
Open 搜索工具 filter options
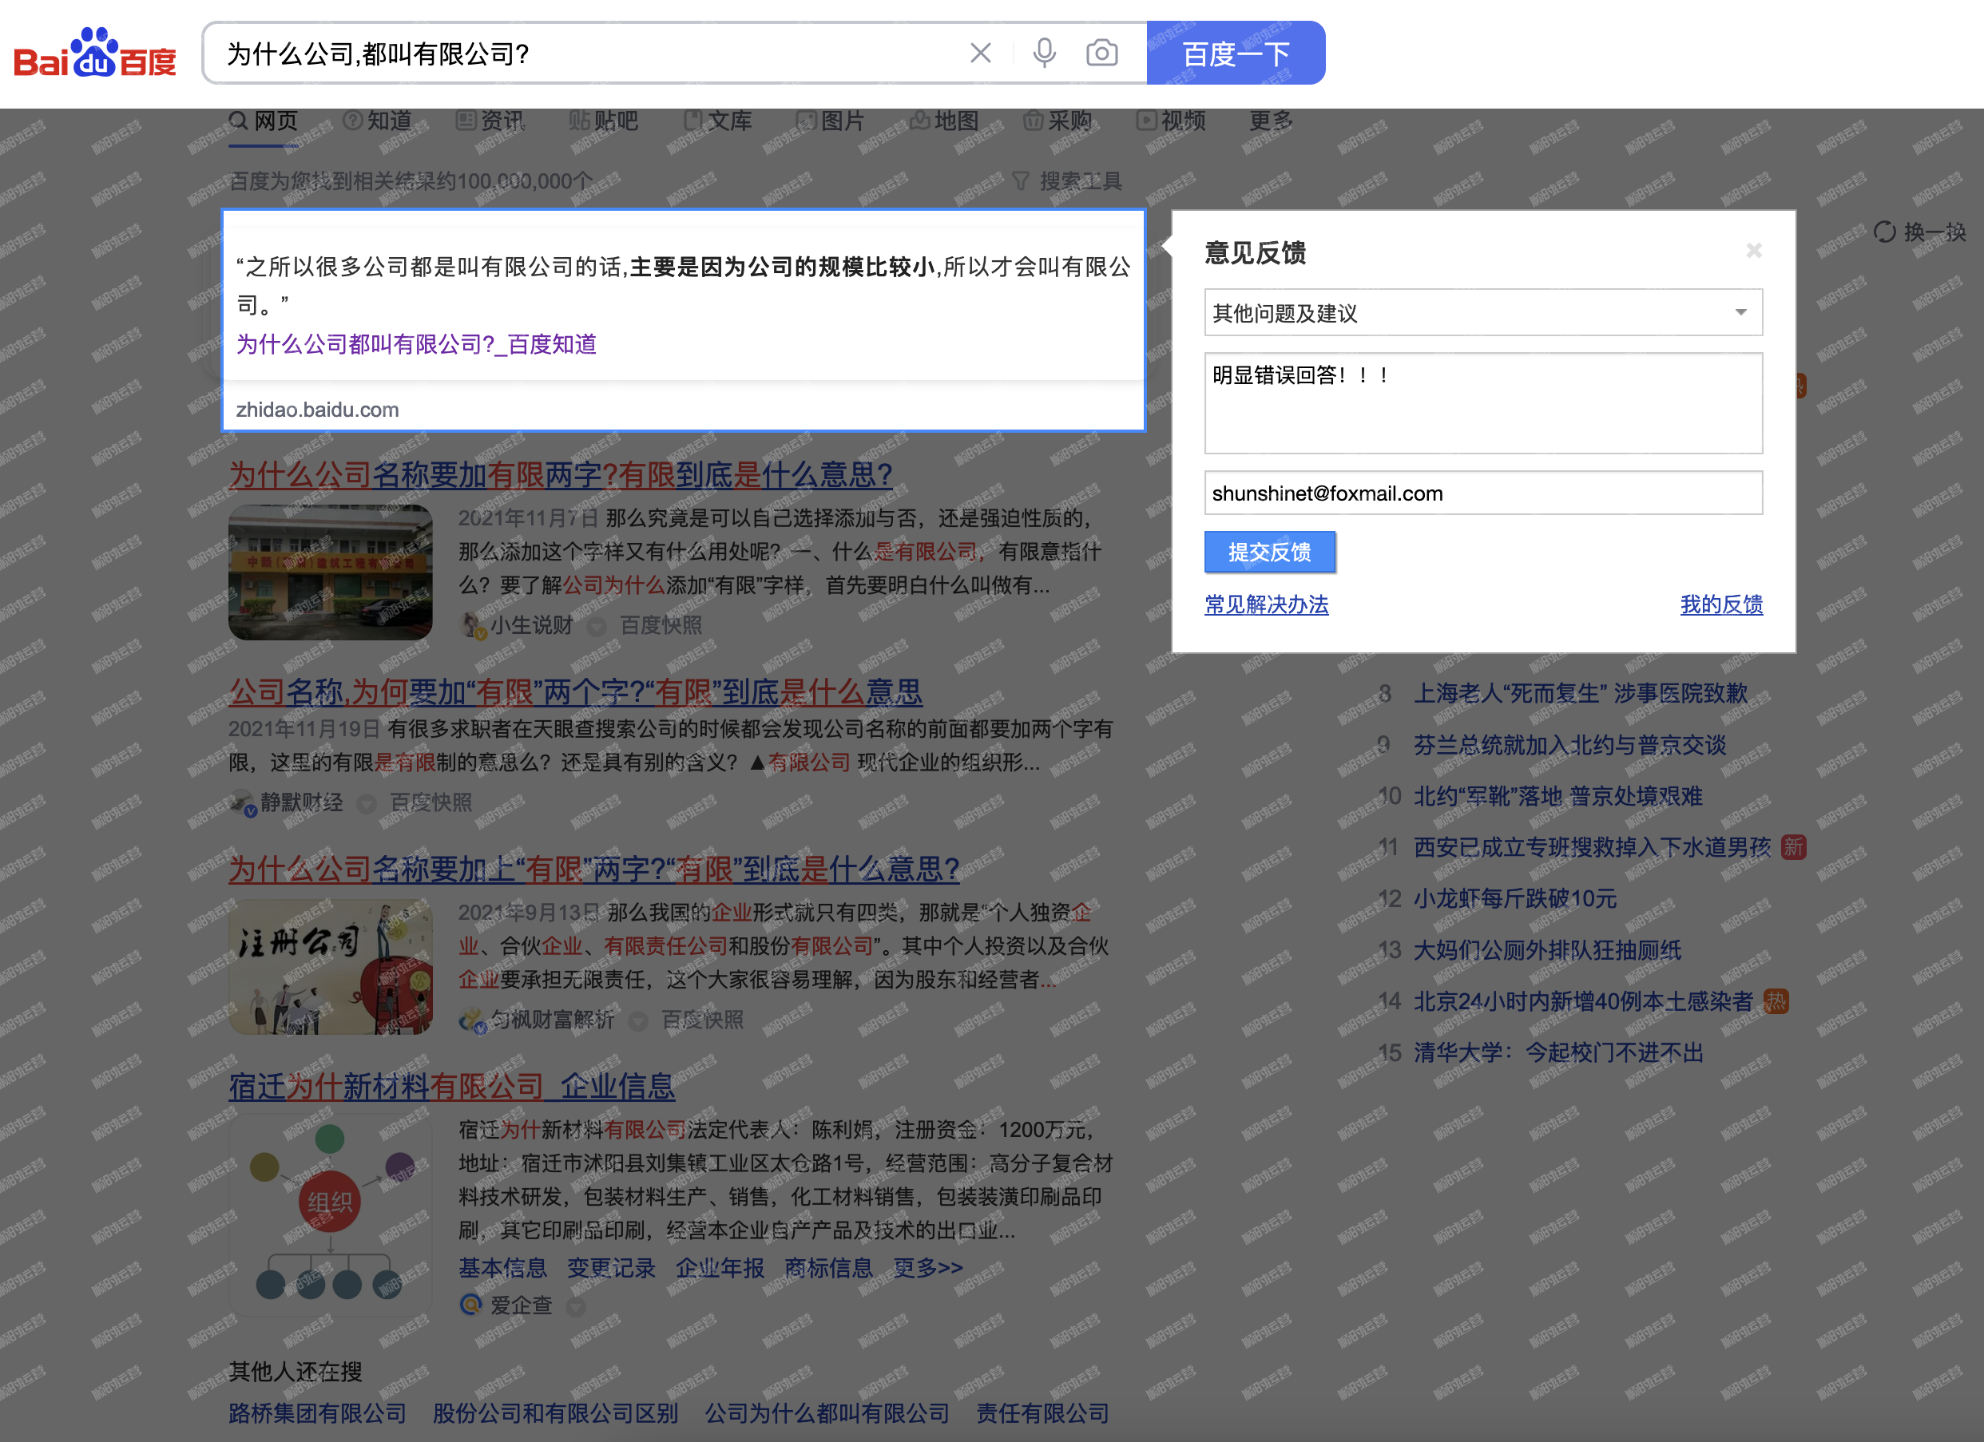[1066, 181]
